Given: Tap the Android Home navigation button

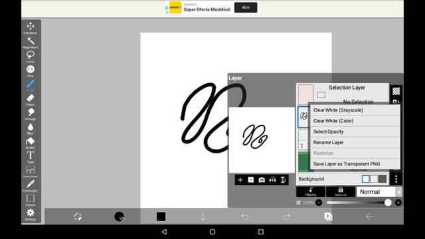Looking at the screenshot, I should 212,232.
